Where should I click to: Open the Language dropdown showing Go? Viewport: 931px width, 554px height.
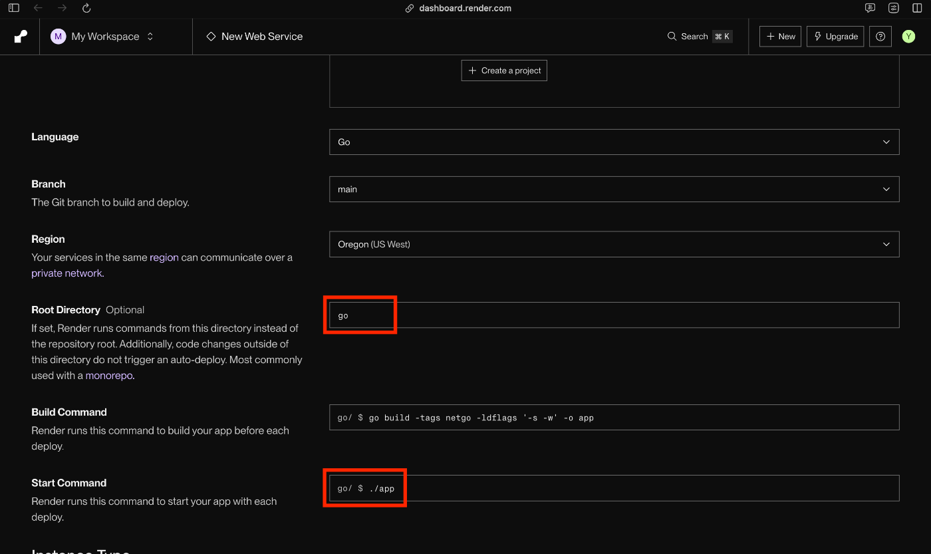coord(614,142)
